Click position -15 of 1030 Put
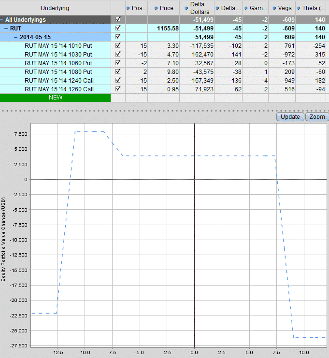 137,54
